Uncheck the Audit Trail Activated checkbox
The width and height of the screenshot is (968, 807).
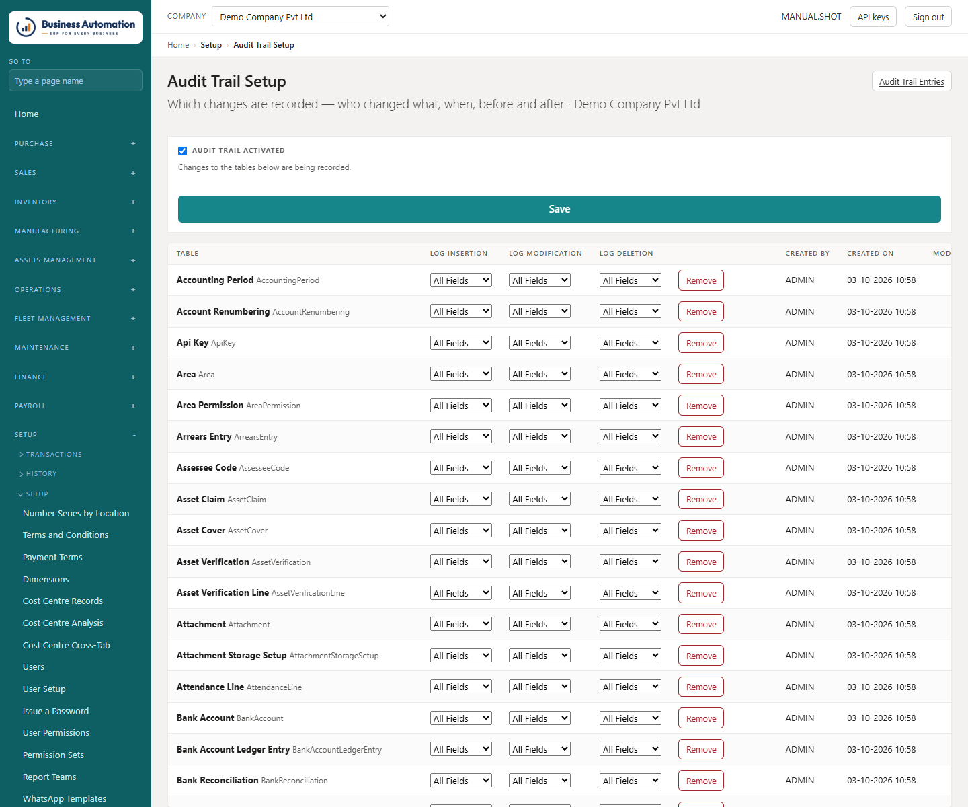pos(182,151)
